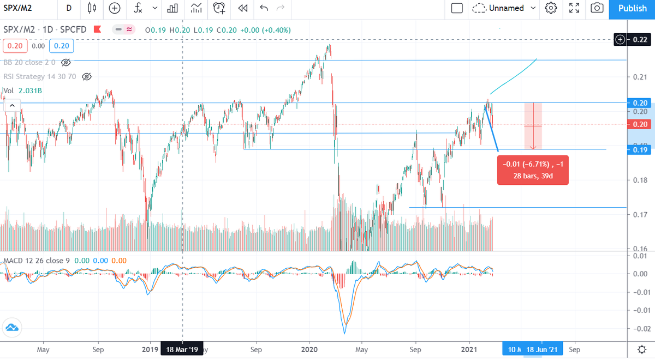Click the blue 0.20 buy price box

(x=62, y=47)
